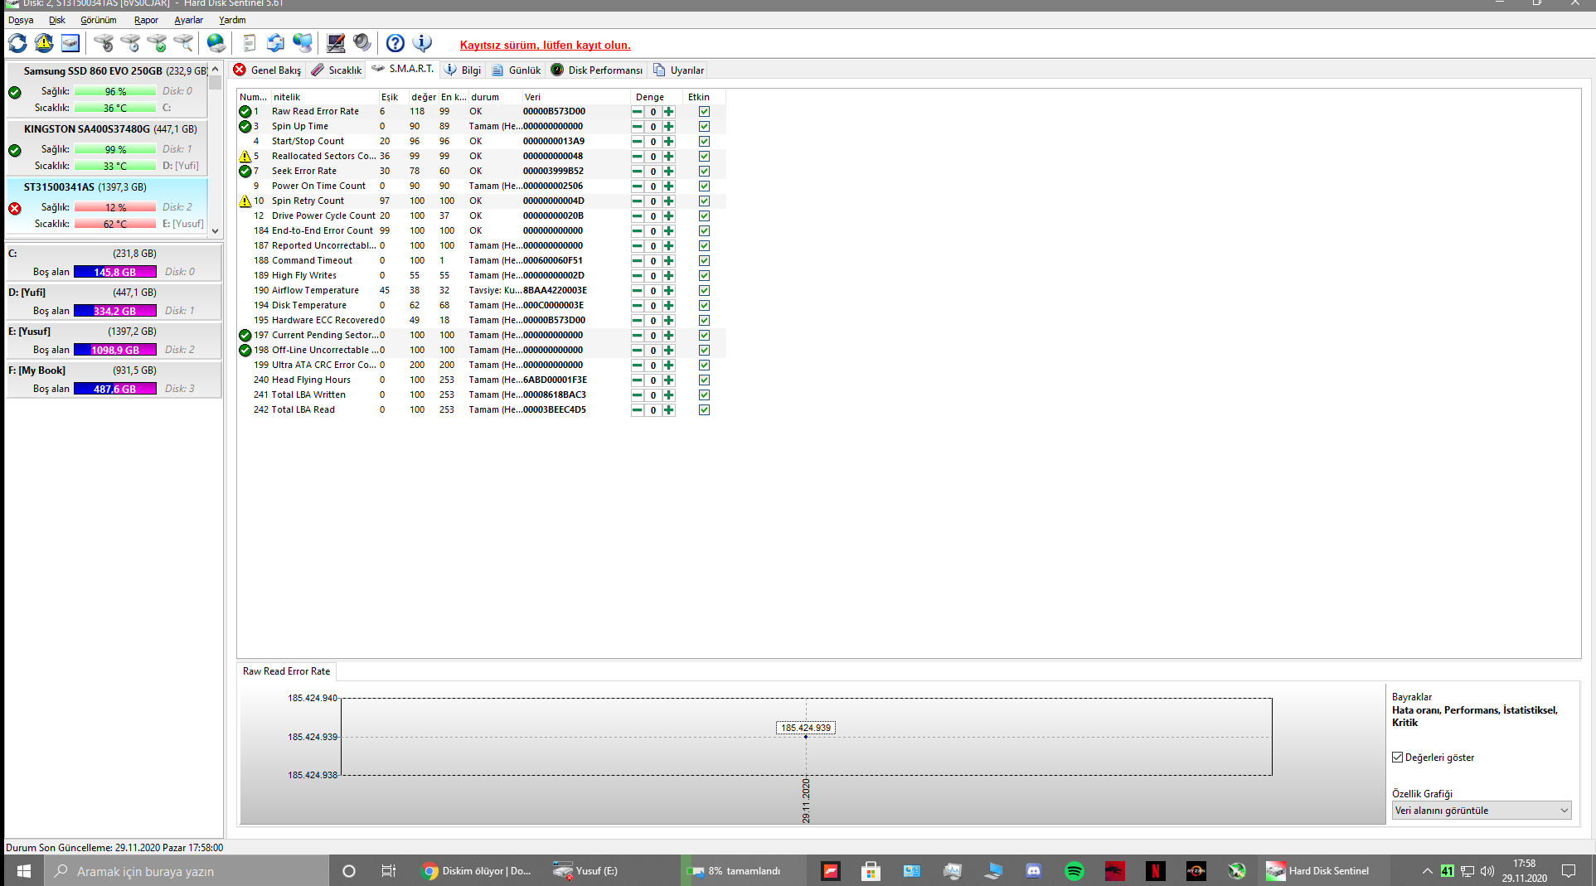
Task: Click the globe with disk toolbar icon
Action: point(216,43)
